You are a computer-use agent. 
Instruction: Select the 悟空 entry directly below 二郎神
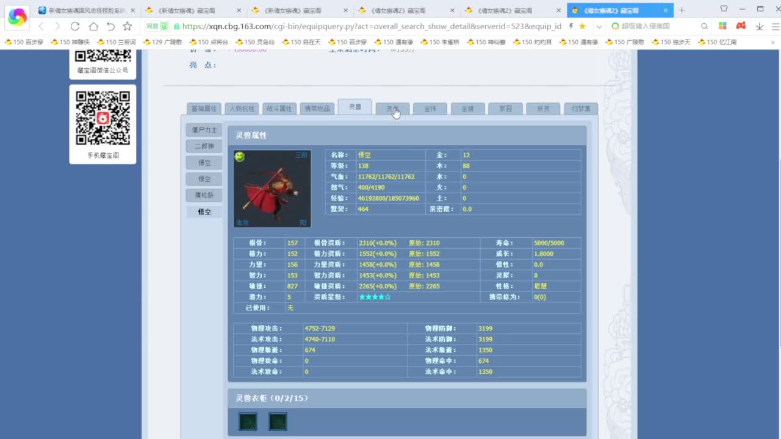(204, 163)
